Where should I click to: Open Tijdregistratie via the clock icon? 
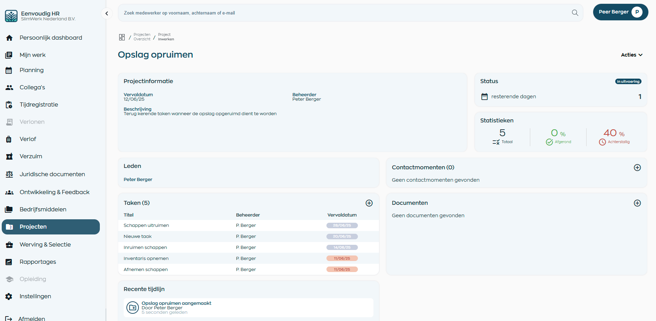(9, 104)
